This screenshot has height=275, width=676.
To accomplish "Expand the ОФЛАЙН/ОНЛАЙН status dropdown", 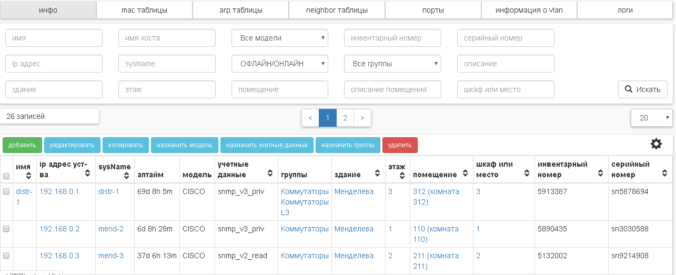I will (x=280, y=64).
